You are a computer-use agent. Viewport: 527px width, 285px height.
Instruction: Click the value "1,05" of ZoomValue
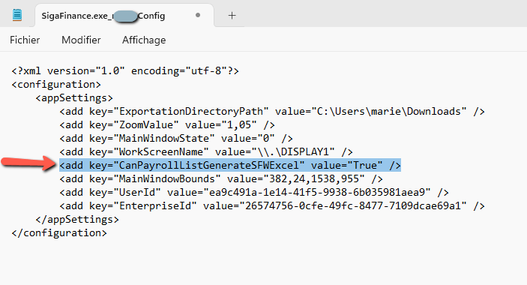pos(239,124)
